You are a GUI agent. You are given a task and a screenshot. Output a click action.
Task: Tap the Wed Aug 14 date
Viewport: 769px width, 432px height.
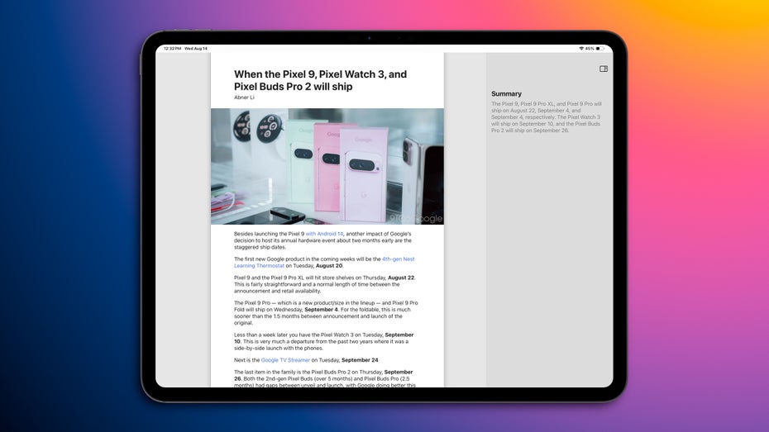(195, 49)
